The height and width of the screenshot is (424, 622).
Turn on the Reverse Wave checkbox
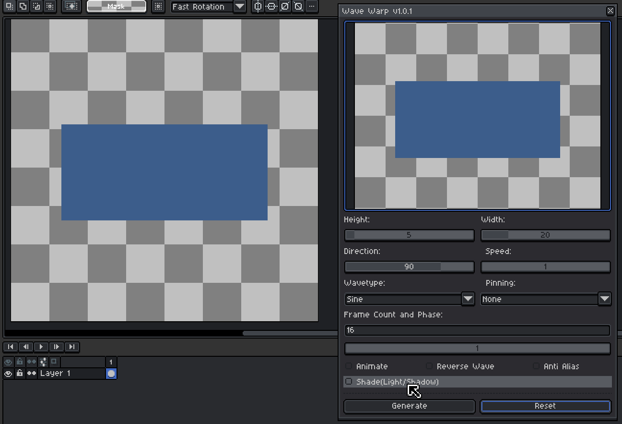coord(430,366)
